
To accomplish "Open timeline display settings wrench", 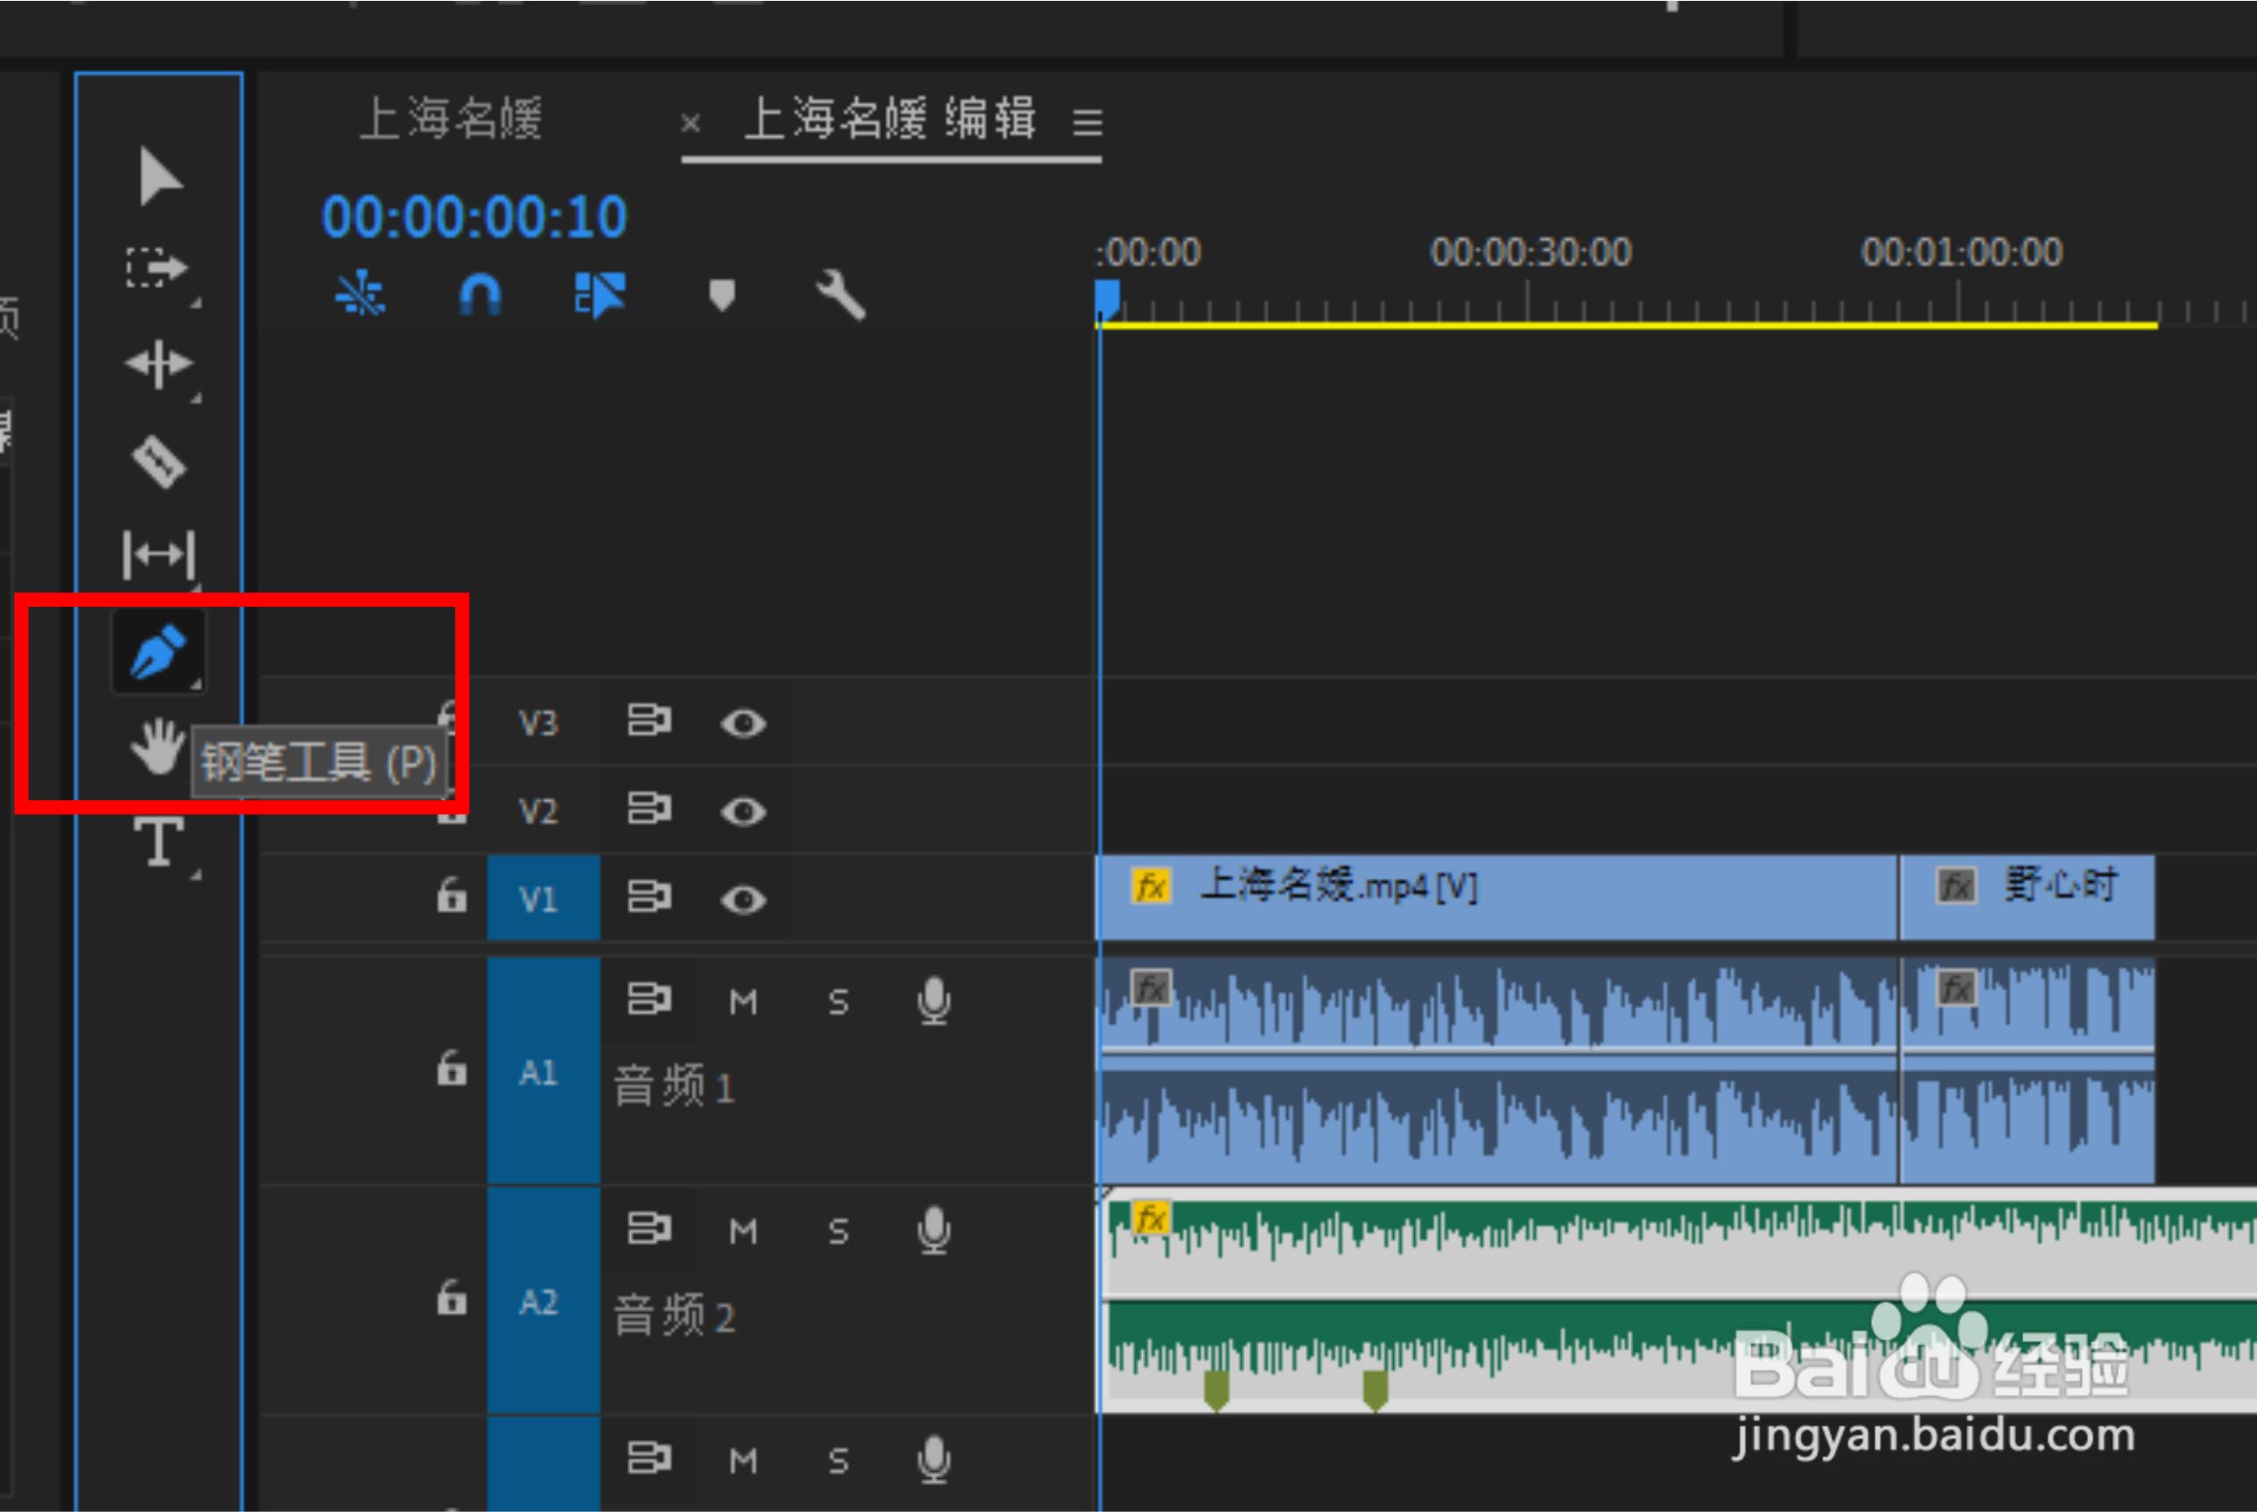I will click(839, 294).
